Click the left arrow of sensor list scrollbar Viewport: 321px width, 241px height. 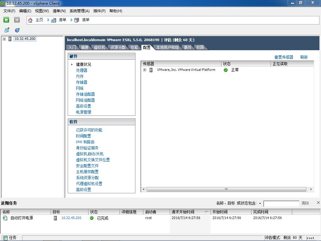[144, 189]
